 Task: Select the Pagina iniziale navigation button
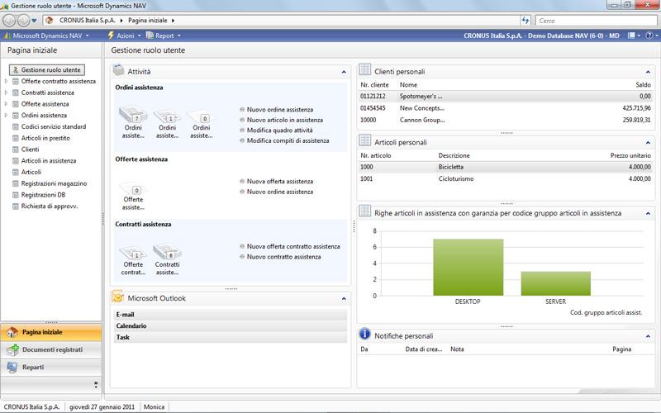tap(51, 332)
